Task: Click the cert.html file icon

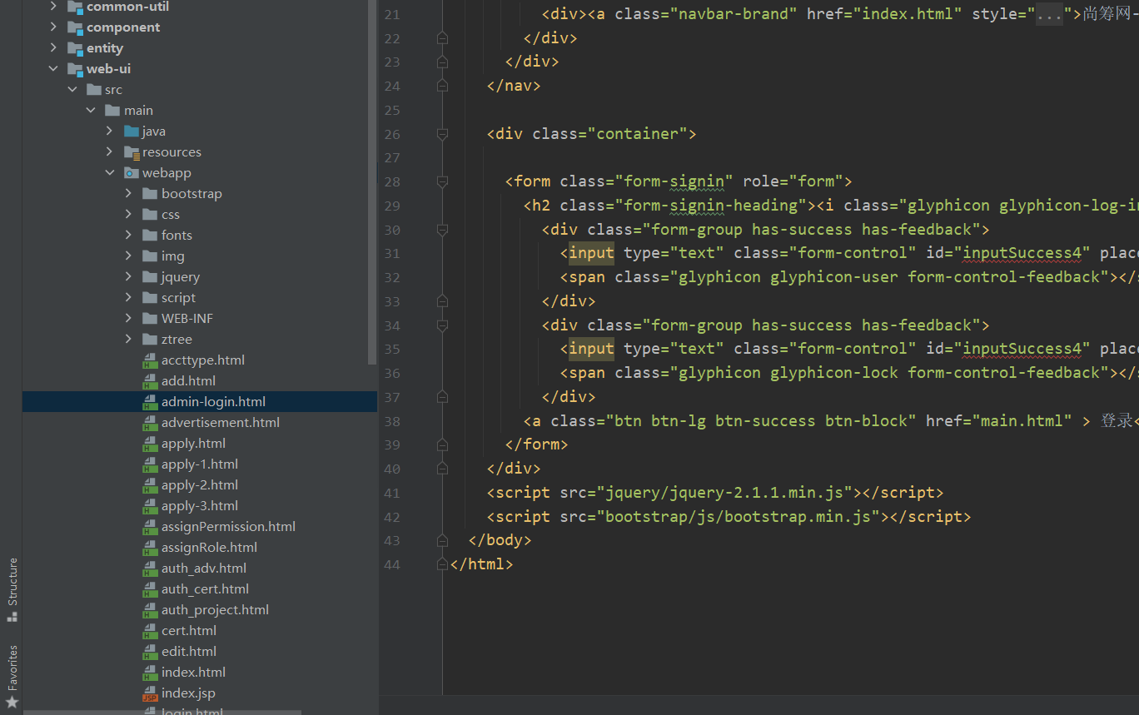Action: click(x=150, y=631)
